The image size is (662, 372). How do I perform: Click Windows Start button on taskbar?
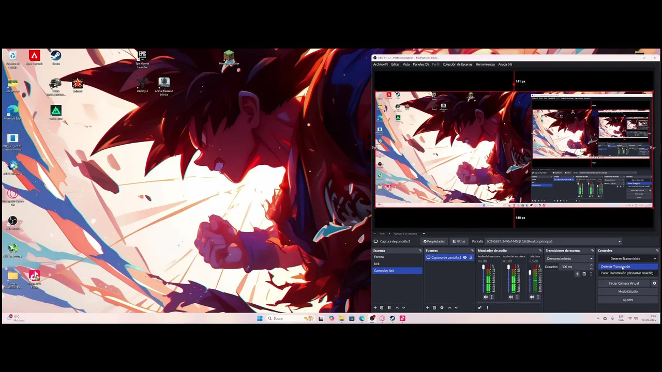(260, 318)
